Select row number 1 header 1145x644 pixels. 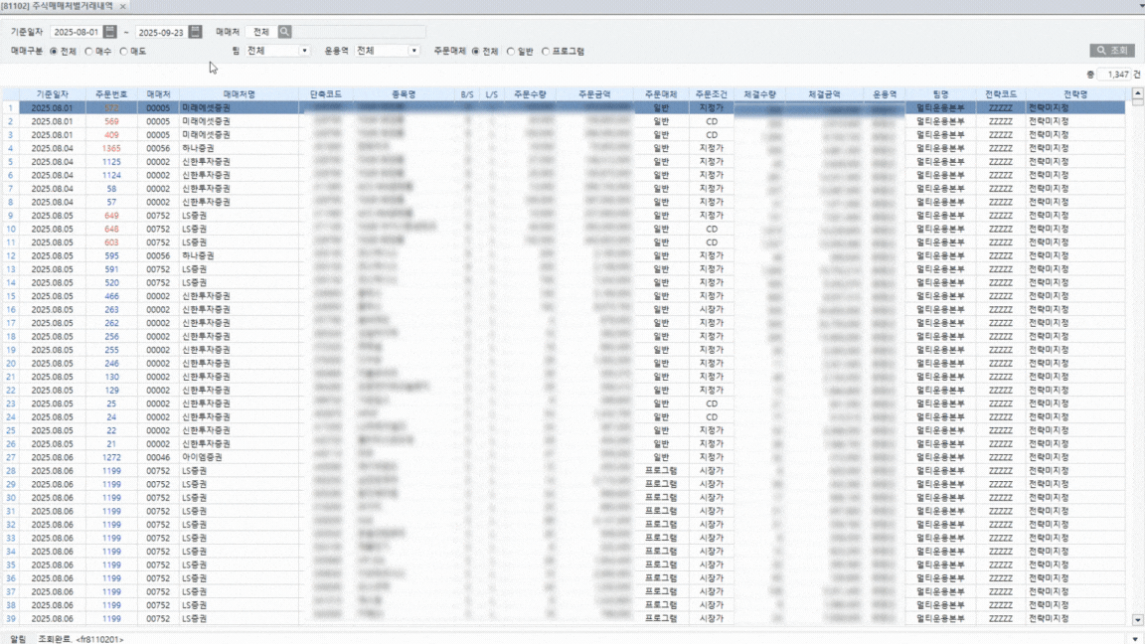[10, 108]
